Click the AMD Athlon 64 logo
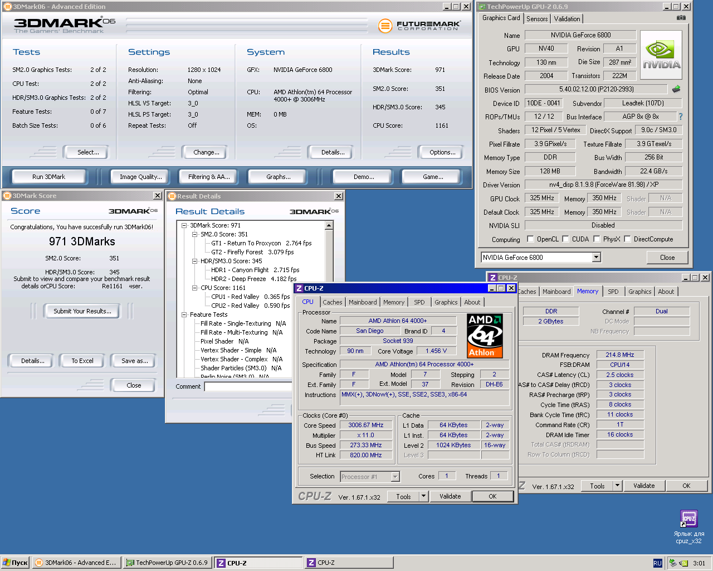 (x=485, y=335)
